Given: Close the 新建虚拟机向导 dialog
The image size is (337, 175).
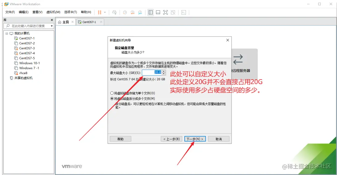Looking at the screenshot, I should pos(228,40).
